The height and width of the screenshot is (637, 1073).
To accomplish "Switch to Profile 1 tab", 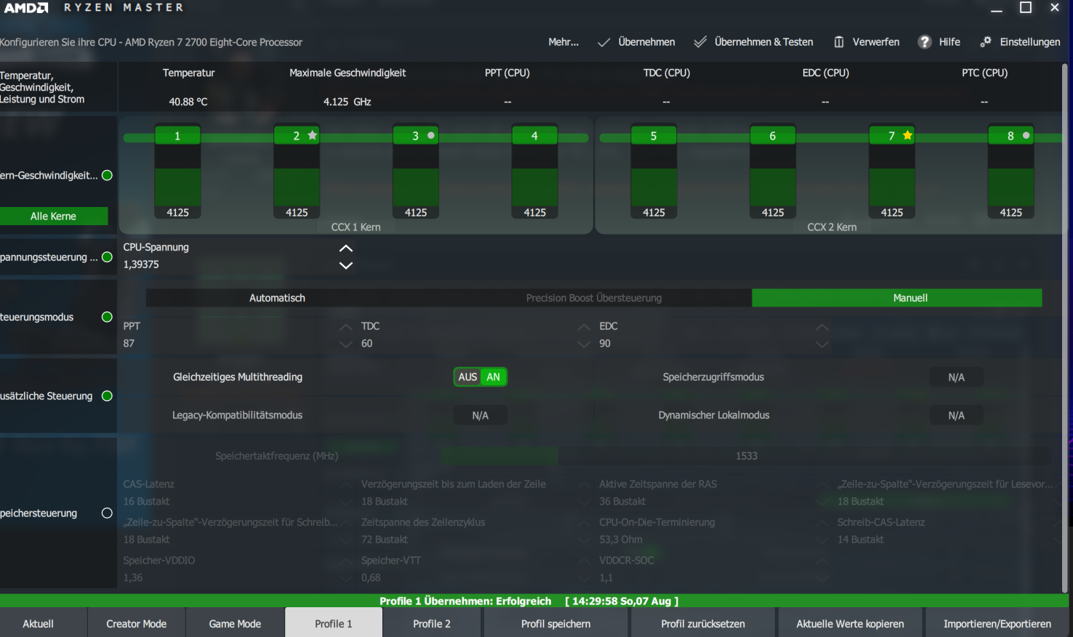I will click(x=334, y=623).
